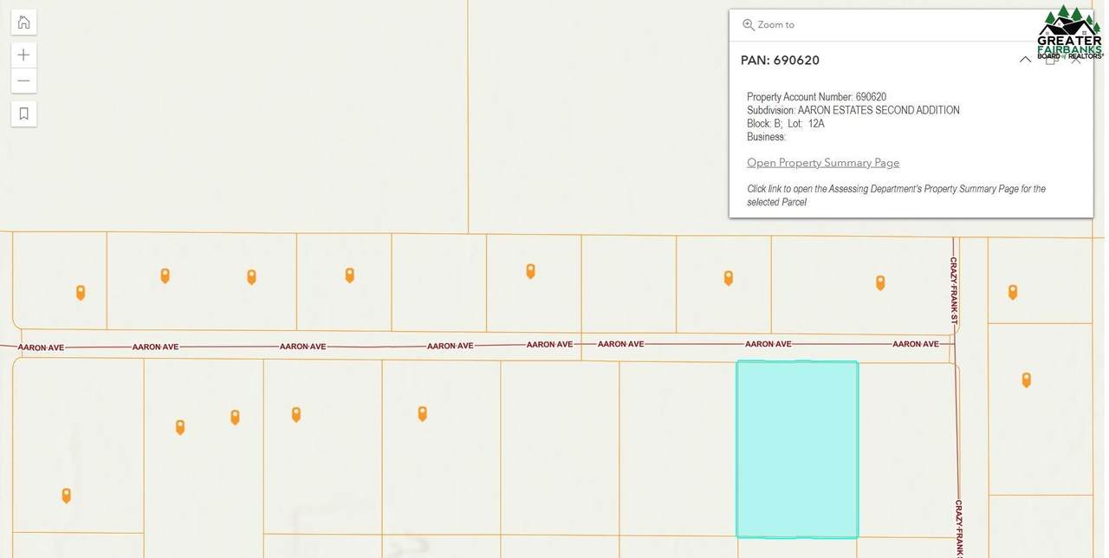The height and width of the screenshot is (558, 1109).
Task: Collapse the parcel popup with the chevron
Action: click(x=1025, y=60)
